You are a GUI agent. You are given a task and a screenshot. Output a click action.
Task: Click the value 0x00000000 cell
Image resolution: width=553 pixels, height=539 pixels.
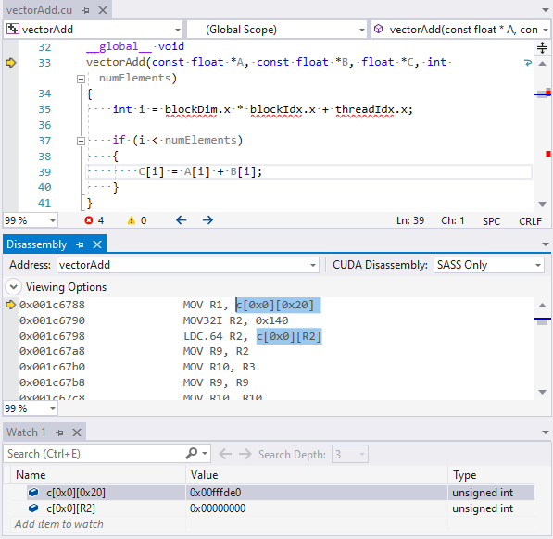[x=317, y=508]
